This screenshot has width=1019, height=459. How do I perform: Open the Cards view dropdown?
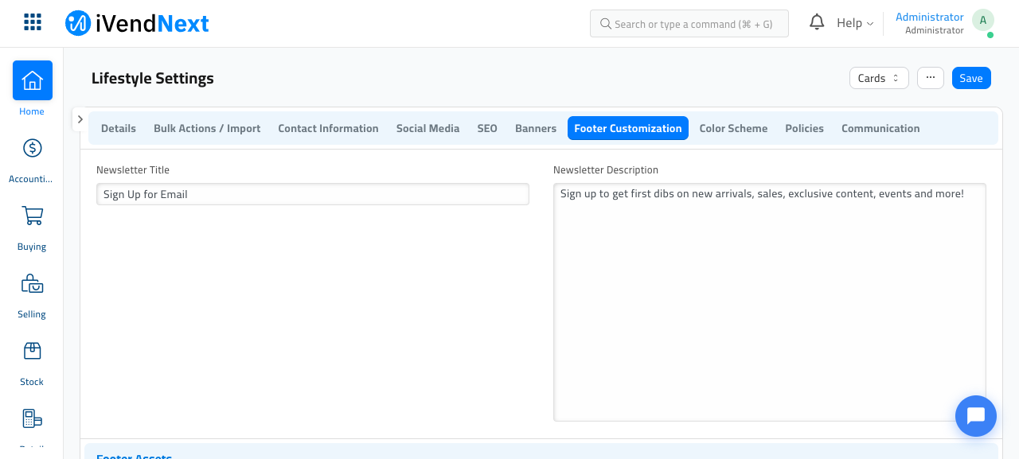(x=879, y=78)
